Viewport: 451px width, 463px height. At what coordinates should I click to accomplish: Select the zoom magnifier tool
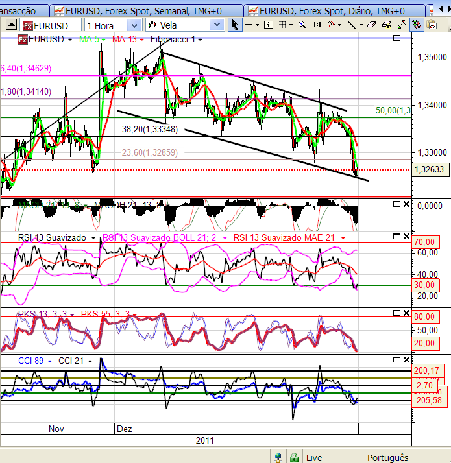[x=302, y=25]
